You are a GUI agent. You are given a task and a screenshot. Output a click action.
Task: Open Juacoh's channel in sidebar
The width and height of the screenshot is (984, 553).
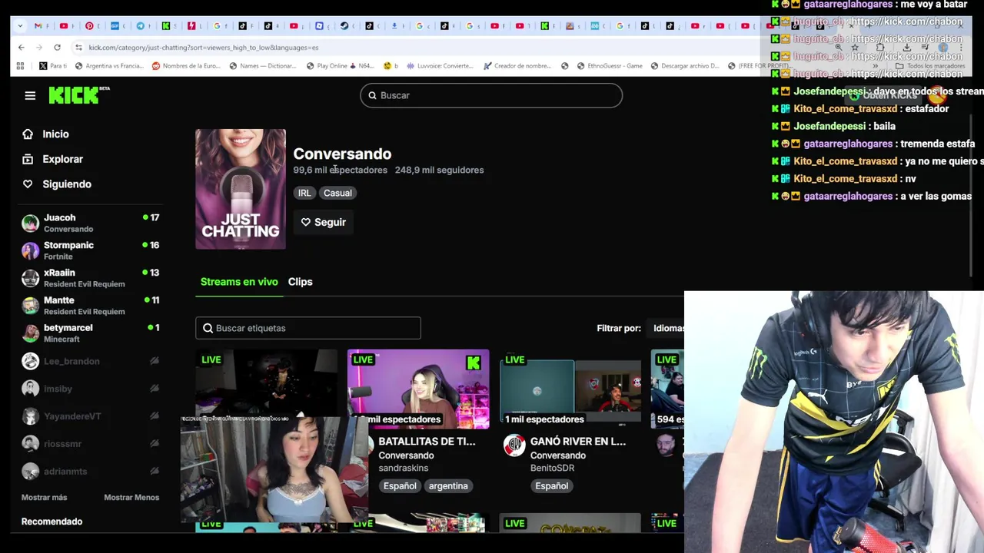pyautogui.click(x=91, y=223)
